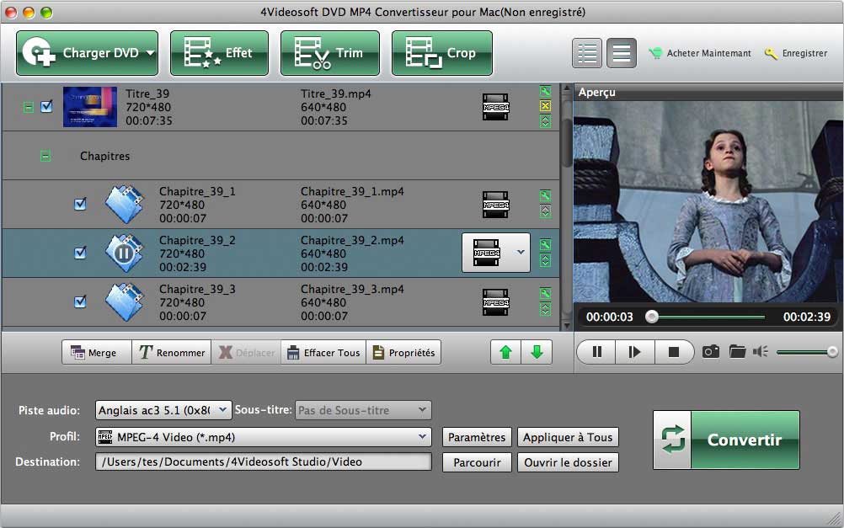Open the Effet editing tool
Viewport: 844px width, 528px height.
coord(219,53)
